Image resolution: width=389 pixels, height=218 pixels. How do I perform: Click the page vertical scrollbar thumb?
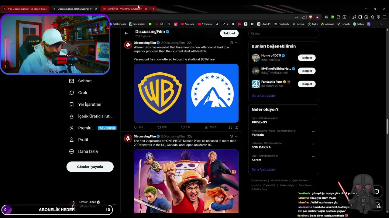click(x=387, y=127)
